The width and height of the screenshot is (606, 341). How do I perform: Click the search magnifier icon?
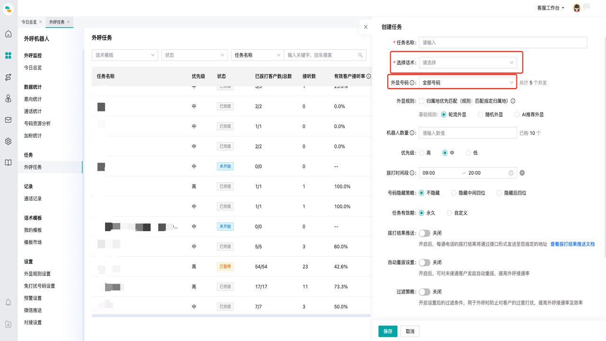(360, 55)
